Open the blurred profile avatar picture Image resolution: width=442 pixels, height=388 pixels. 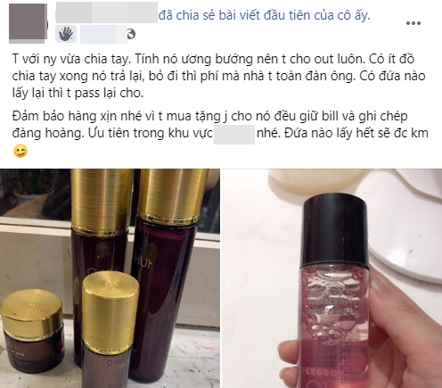(28, 23)
